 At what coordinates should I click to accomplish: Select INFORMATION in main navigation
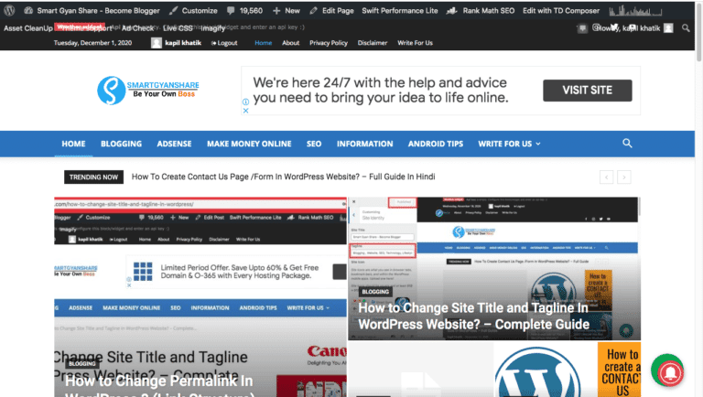point(364,144)
